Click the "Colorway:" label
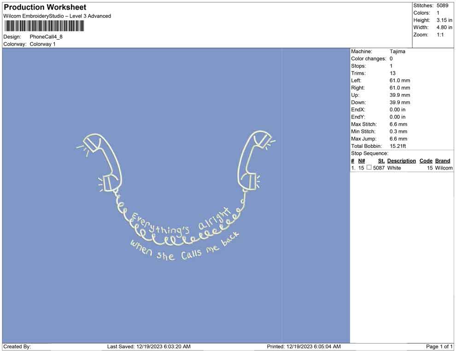Viewport: 456px width, 351px height. pos(15,44)
